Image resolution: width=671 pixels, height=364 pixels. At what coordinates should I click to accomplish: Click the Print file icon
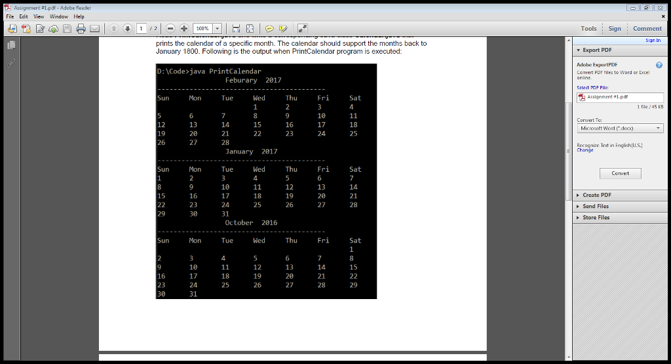(x=81, y=29)
